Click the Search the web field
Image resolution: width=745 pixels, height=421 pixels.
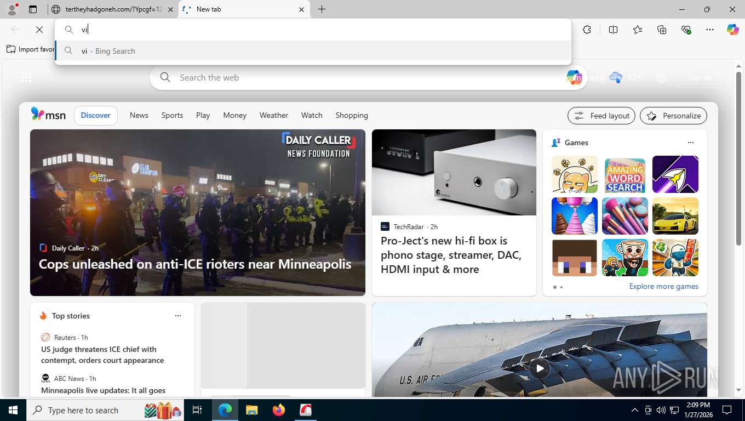pyautogui.click(x=367, y=78)
